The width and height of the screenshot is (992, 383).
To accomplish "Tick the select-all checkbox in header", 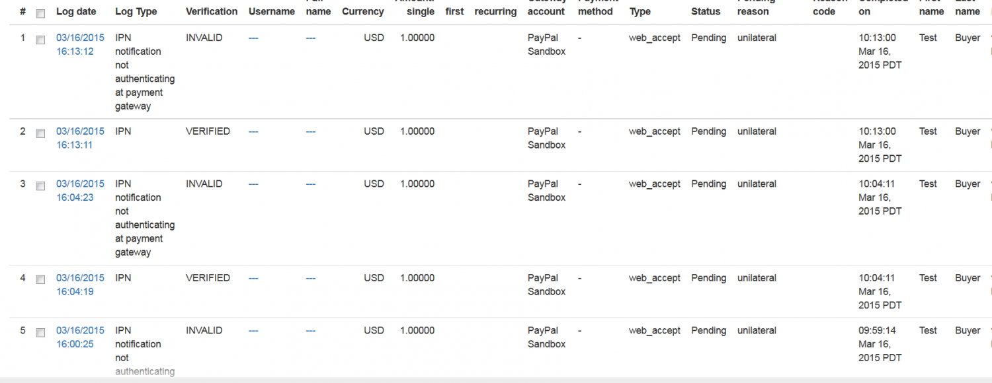I will pyautogui.click(x=40, y=13).
